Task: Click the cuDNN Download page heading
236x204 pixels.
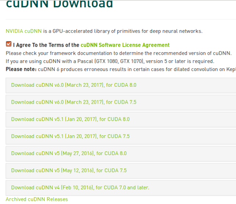Action: coord(59,4)
